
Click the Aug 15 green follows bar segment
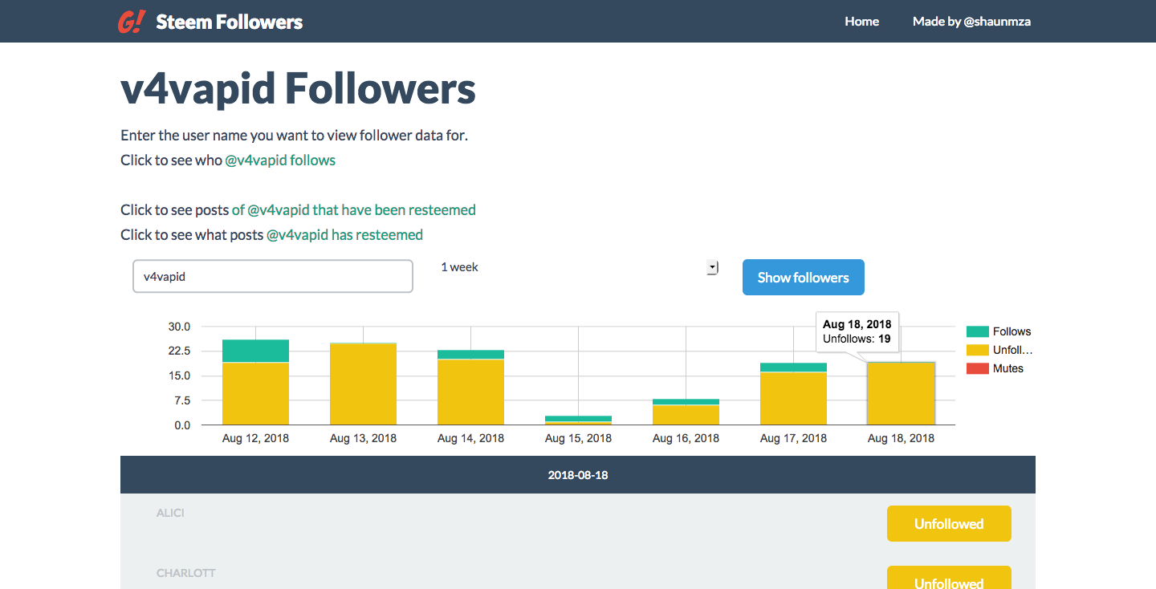(x=578, y=418)
